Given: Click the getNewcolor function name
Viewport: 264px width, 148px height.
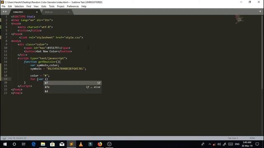Looking at the screenshot, I should (47, 62).
